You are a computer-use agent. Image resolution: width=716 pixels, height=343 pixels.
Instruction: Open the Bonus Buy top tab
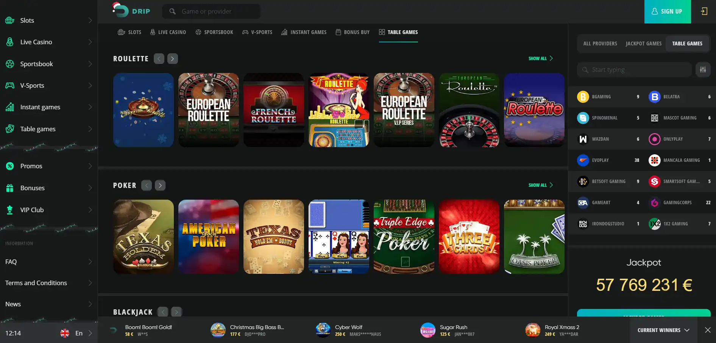click(x=353, y=32)
